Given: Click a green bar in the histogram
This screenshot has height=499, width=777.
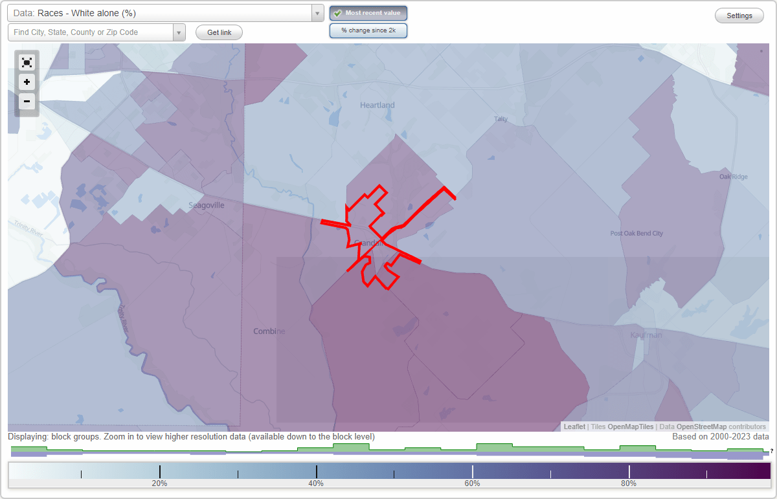Looking at the screenshot, I should pyautogui.click(x=493, y=448).
